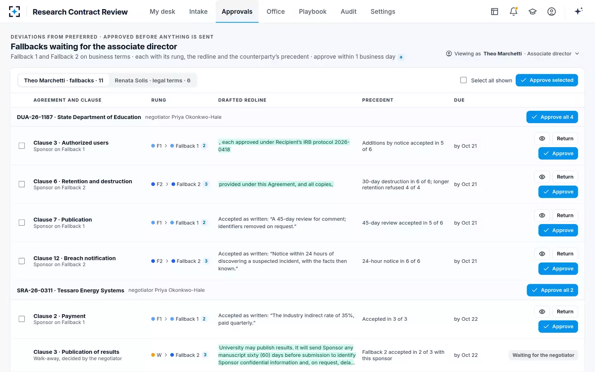The image size is (595, 372).
Task: Open the Settings tab
Action: tap(383, 12)
